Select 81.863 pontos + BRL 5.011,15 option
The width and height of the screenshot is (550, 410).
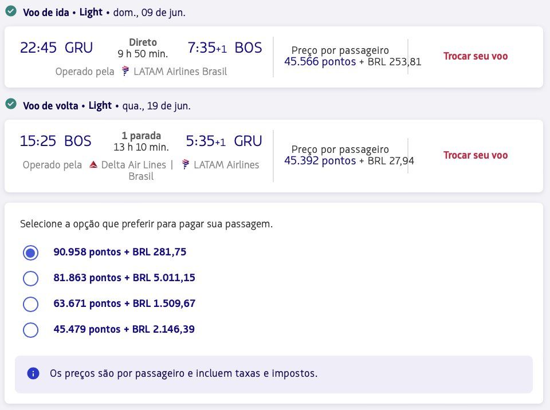(30, 278)
